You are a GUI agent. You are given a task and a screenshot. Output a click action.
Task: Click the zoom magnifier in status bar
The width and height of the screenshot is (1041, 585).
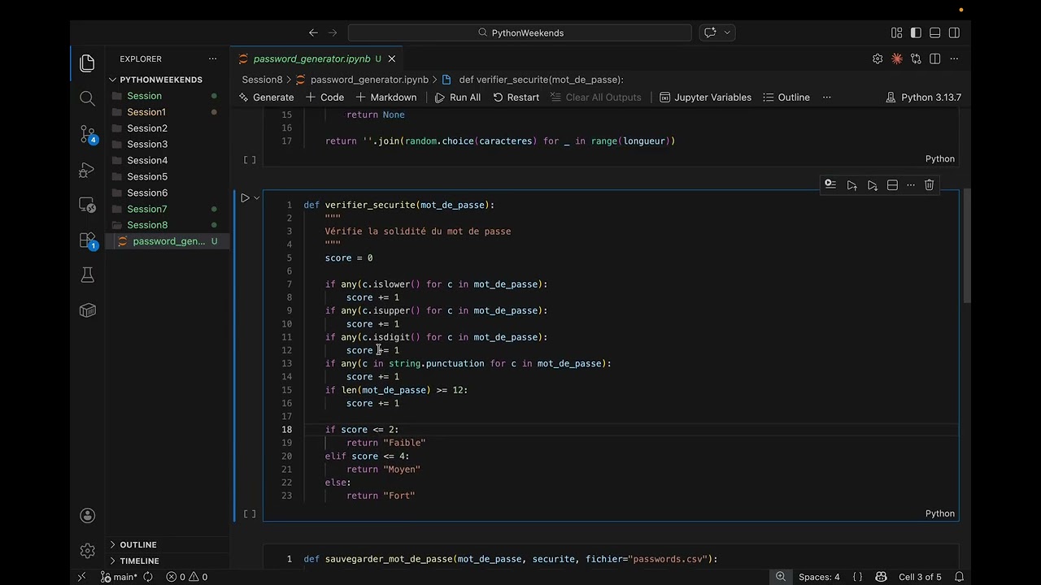point(781,577)
